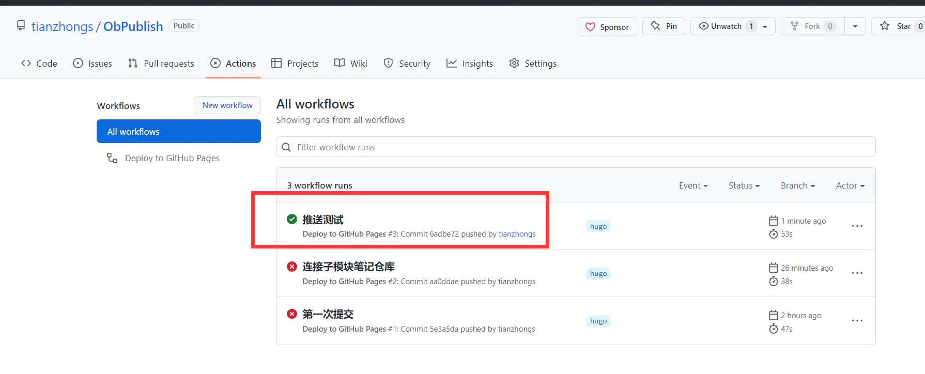This screenshot has width=925, height=374.
Task: Open the tianzhongs owner profile link
Action: pyautogui.click(x=62, y=26)
